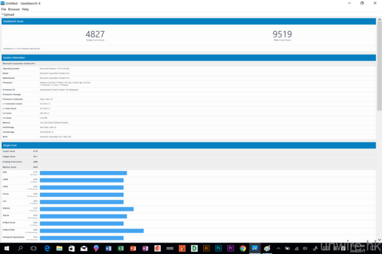
Task: Open Google Chrome from the taskbar
Action: pyautogui.click(x=243, y=249)
